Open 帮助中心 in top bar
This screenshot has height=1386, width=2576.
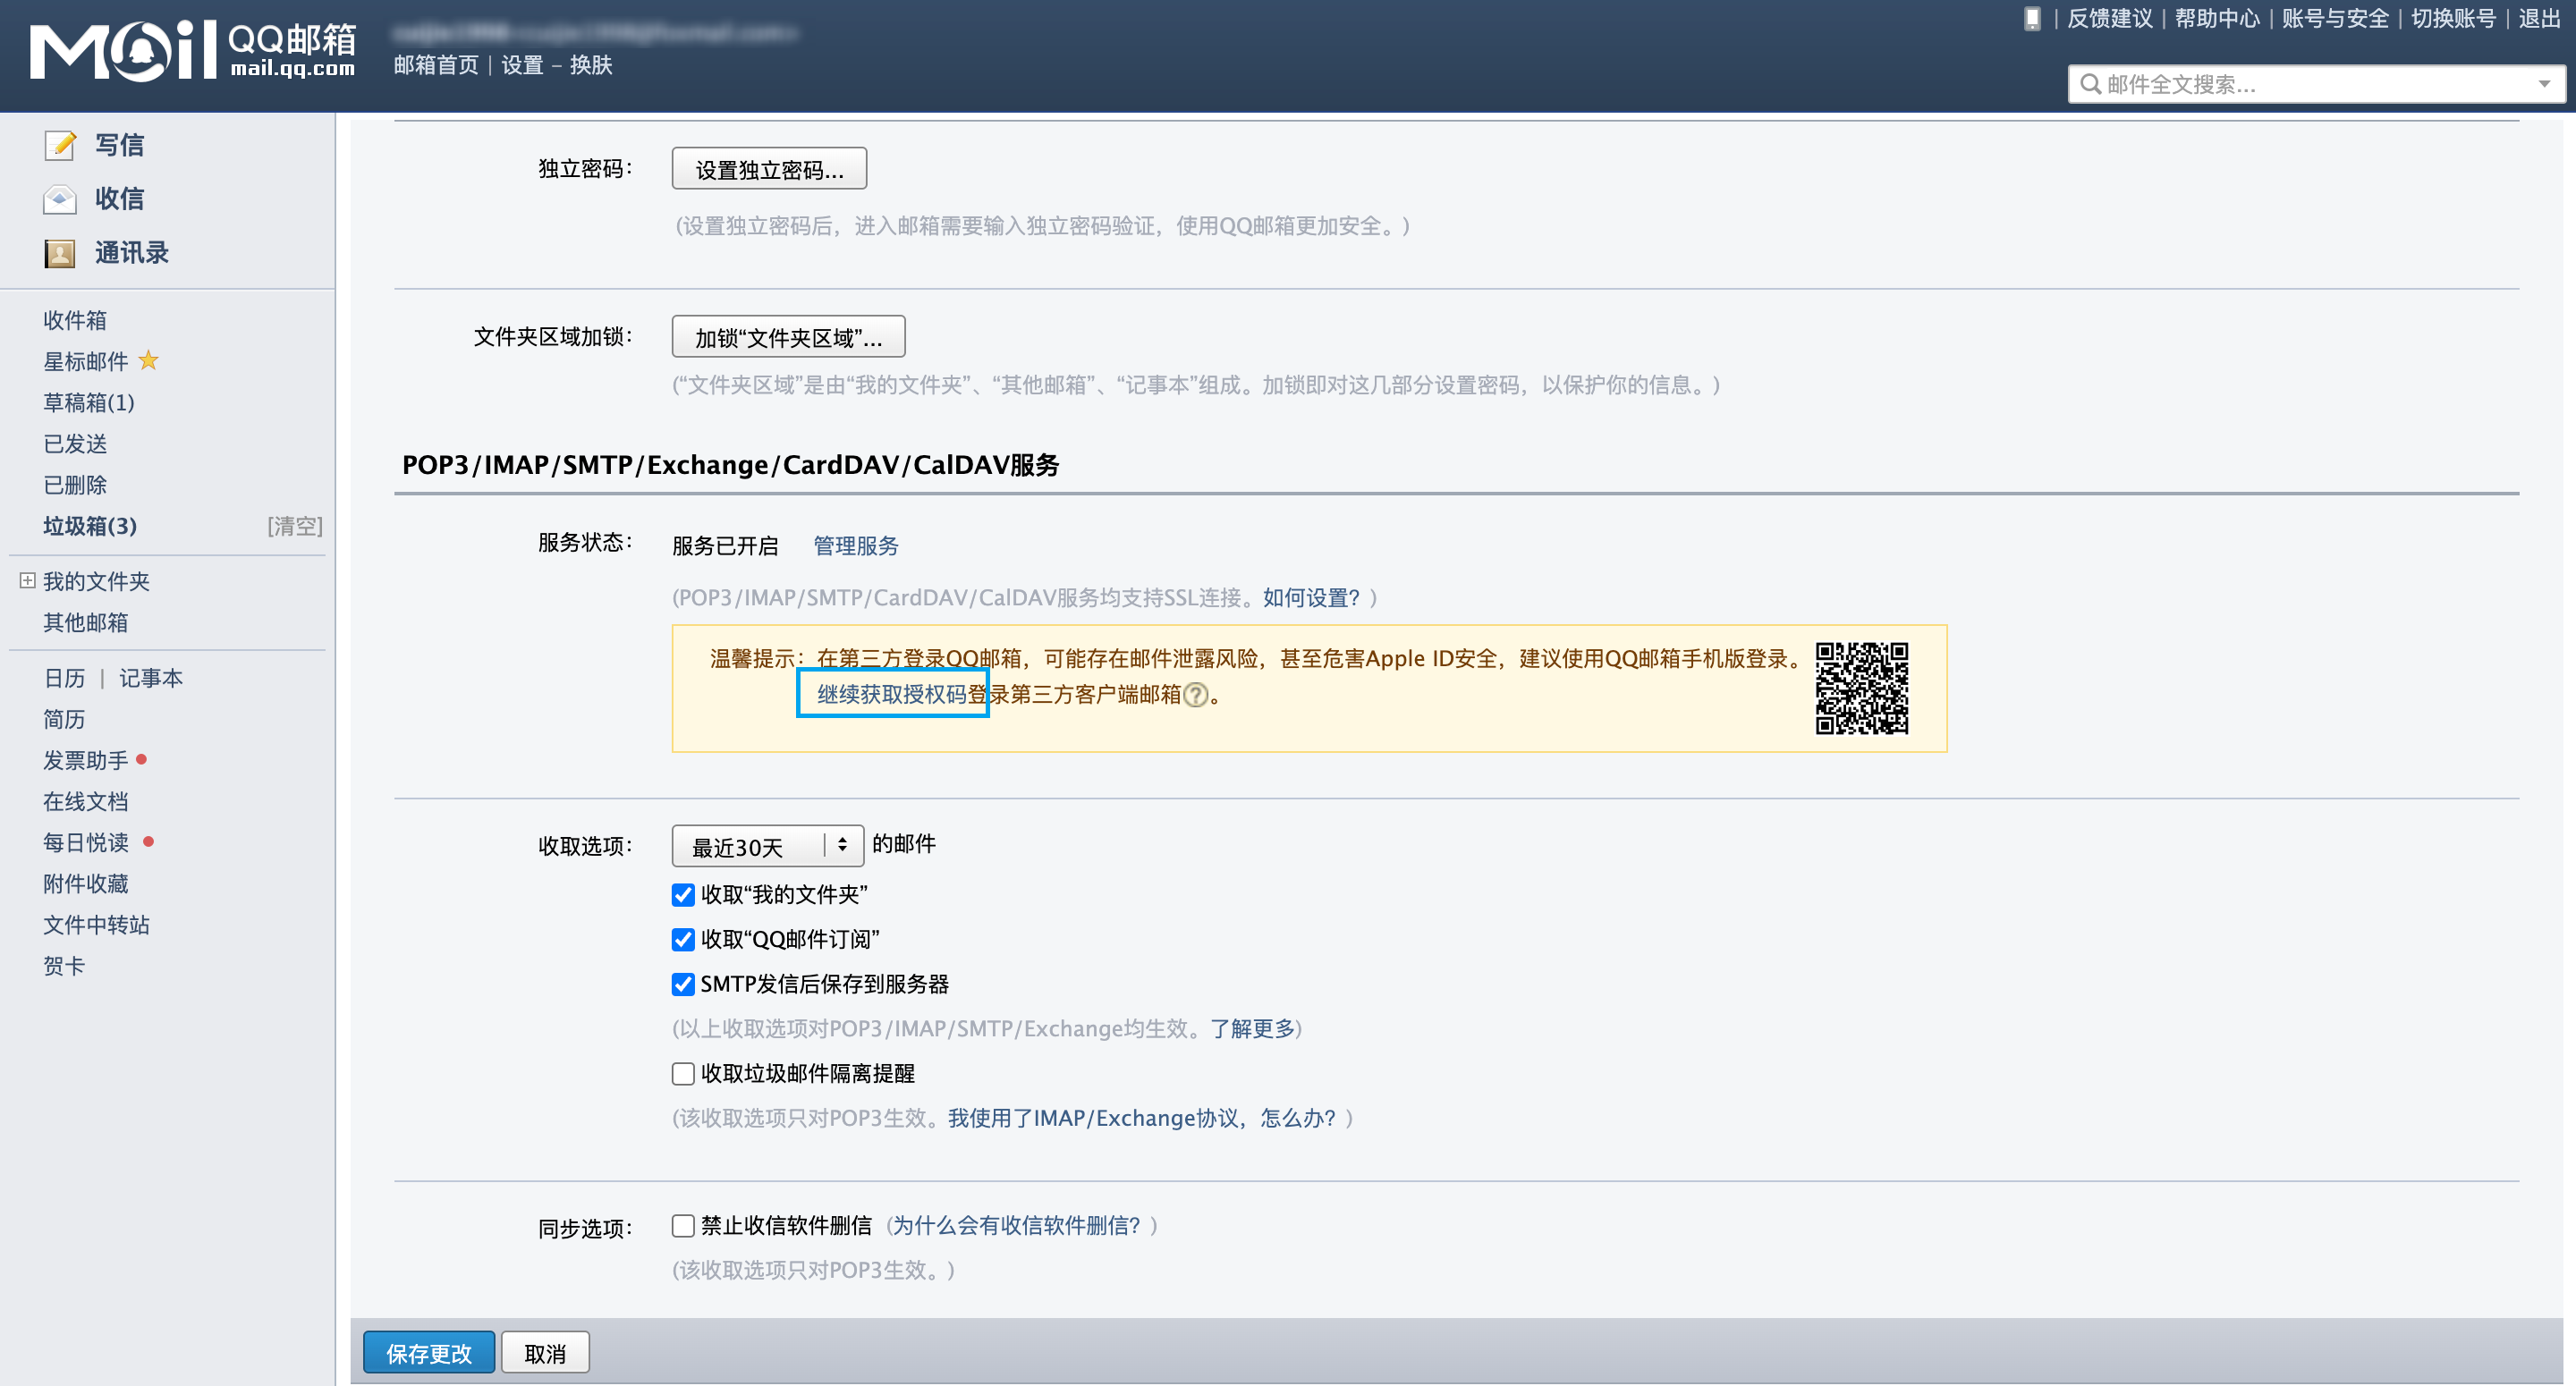2217,19
